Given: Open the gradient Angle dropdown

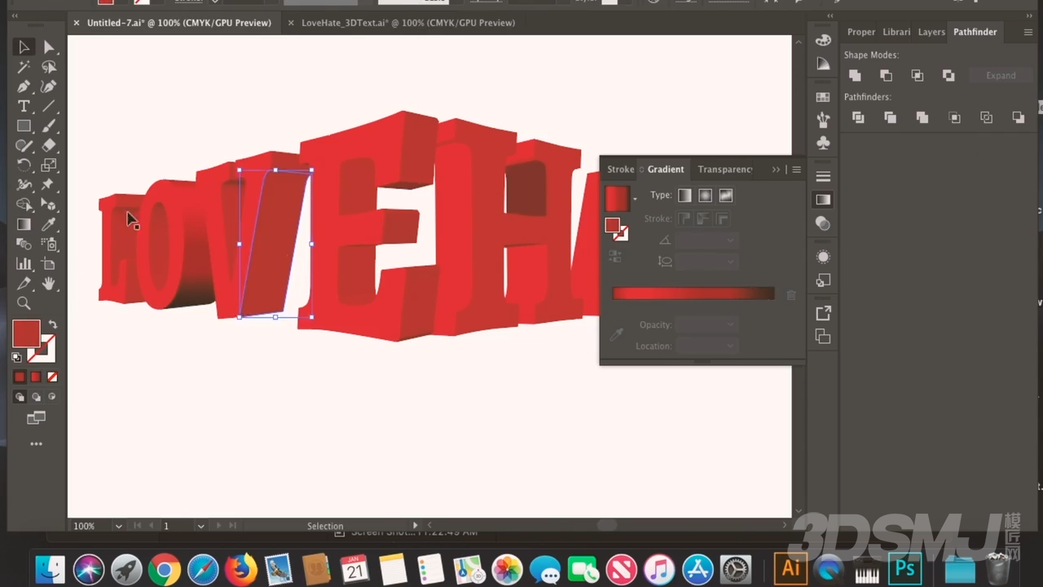Looking at the screenshot, I should click(x=730, y=240).
